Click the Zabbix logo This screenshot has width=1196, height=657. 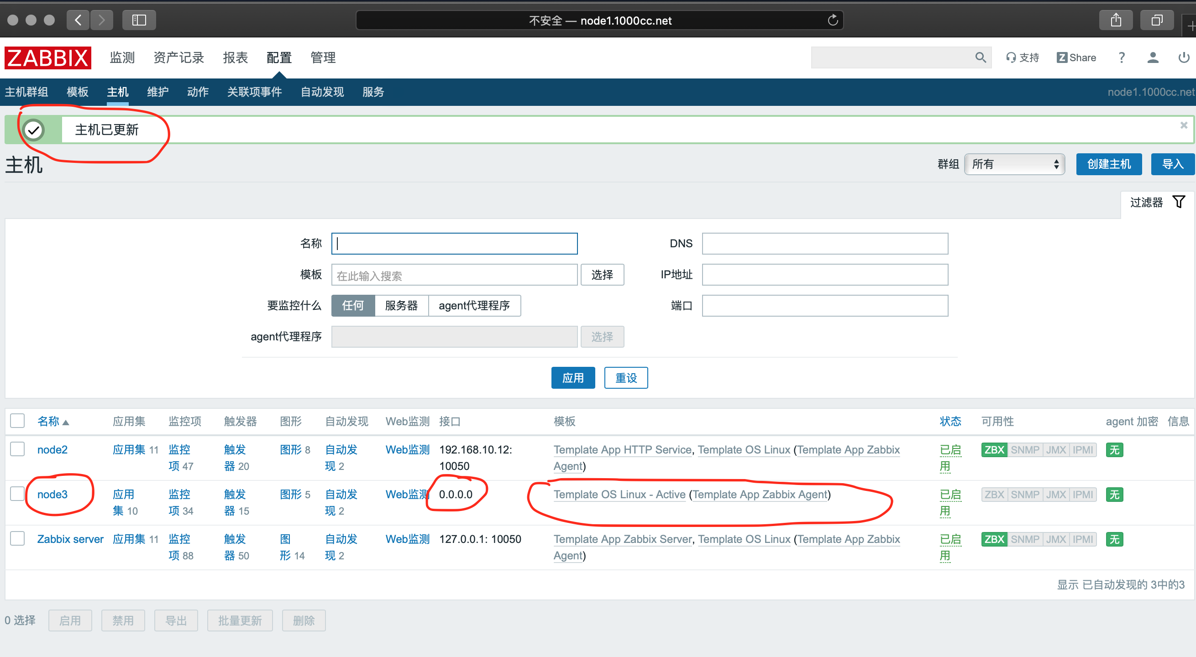pyautogui.click(x=47, y=57)
